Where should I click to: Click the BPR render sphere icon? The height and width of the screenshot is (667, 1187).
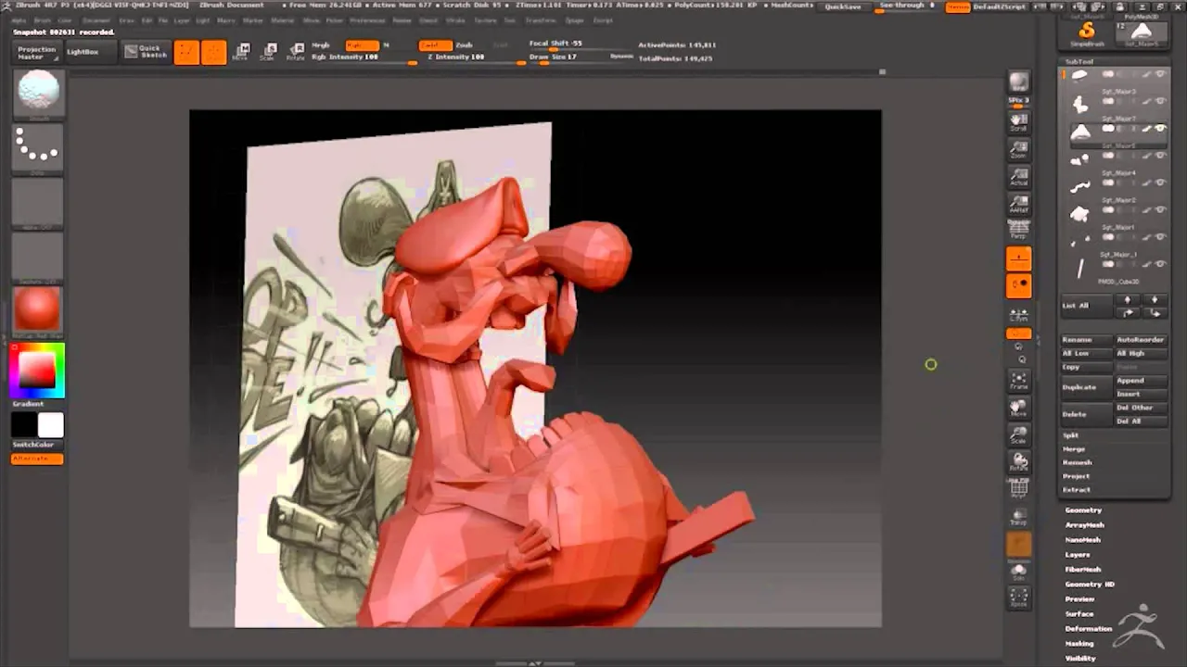point(1018,82)
